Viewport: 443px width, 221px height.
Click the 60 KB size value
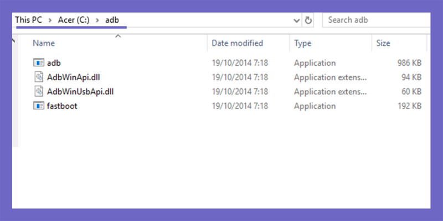coord(411,92)
